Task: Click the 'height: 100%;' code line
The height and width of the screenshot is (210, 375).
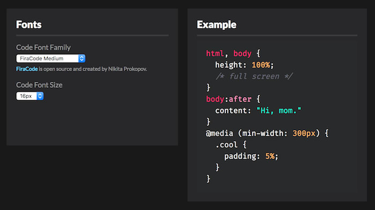Action: click(x=244, y=65)
